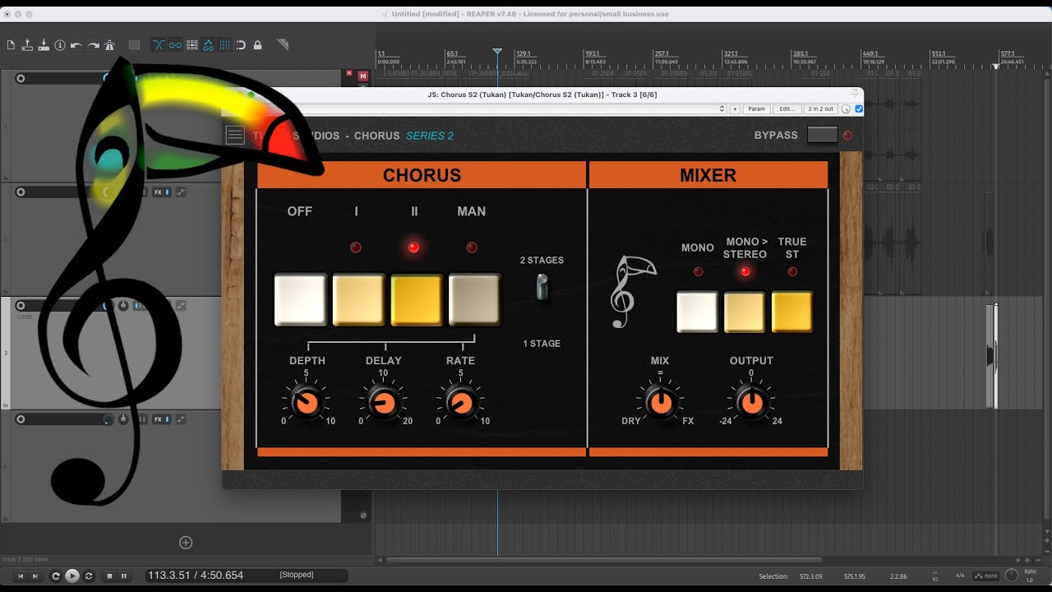Click the Open project upload-arrow icon
This screenshot has width=1052, height=592.
pos(27,45)
